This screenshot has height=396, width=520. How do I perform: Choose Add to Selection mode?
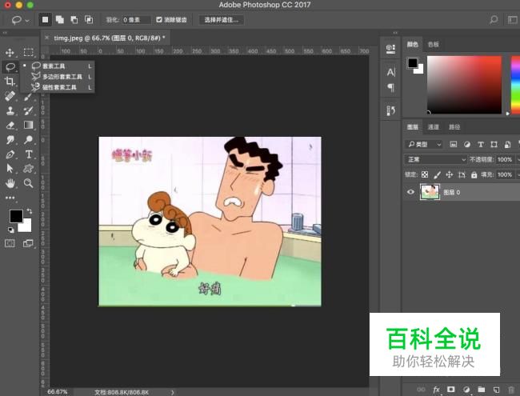point(60,20)
